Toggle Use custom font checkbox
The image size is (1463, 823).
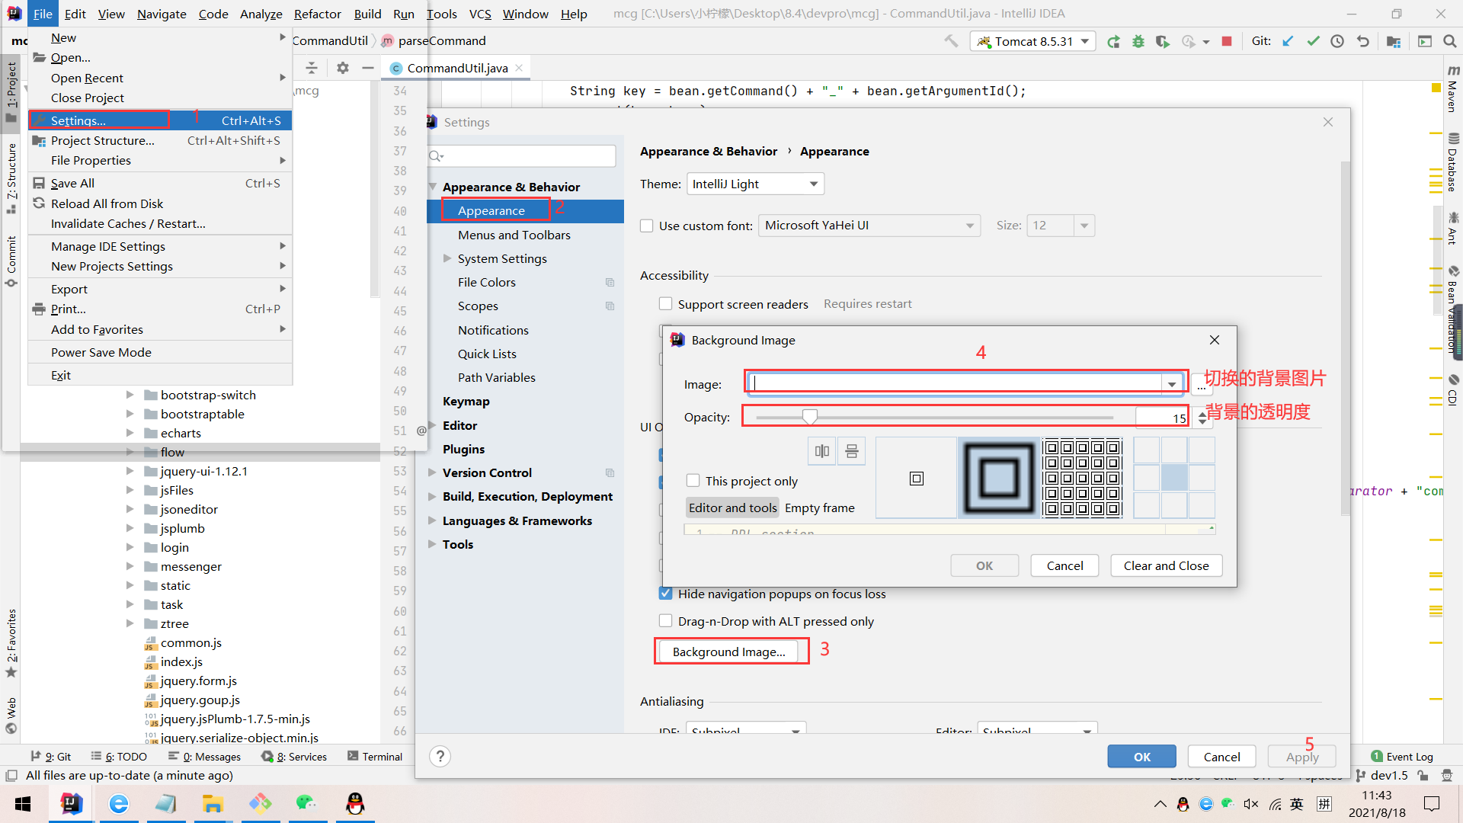tap(647, 226)
